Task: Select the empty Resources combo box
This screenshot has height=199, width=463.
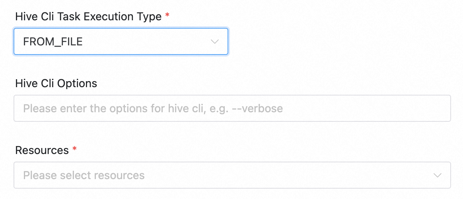Action: [232, 175]
